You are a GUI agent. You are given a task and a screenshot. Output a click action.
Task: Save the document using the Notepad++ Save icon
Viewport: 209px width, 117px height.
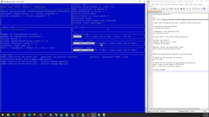click(x=154, y=9)
